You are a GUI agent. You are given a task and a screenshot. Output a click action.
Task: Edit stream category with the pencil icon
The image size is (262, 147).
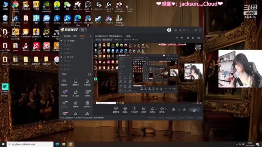click(x=111, y=40)
